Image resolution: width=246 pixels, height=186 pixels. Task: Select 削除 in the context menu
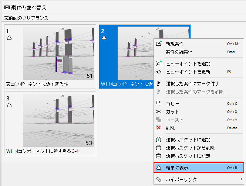(x=199, y=128)
